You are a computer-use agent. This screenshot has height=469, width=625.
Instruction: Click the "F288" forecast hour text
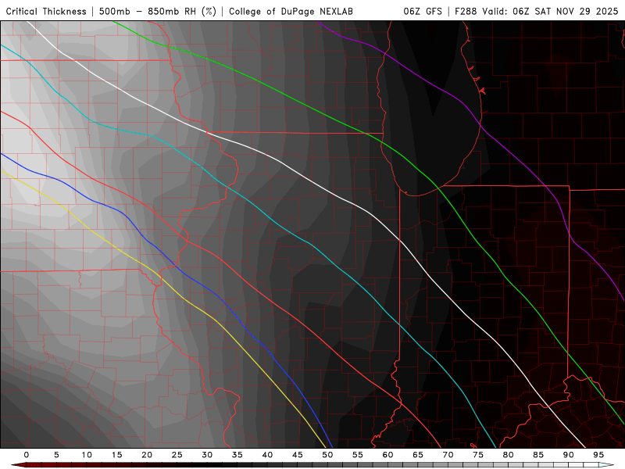(466, 11)
